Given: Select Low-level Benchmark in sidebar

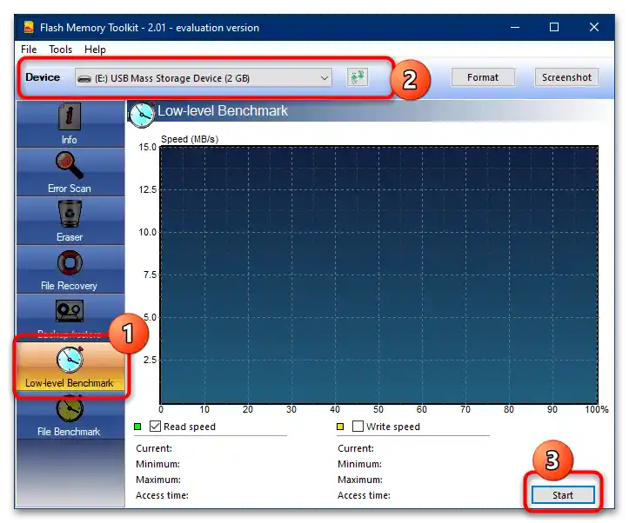Looking at the screenshot, I should pyautogui.click(x=70, y=366).
